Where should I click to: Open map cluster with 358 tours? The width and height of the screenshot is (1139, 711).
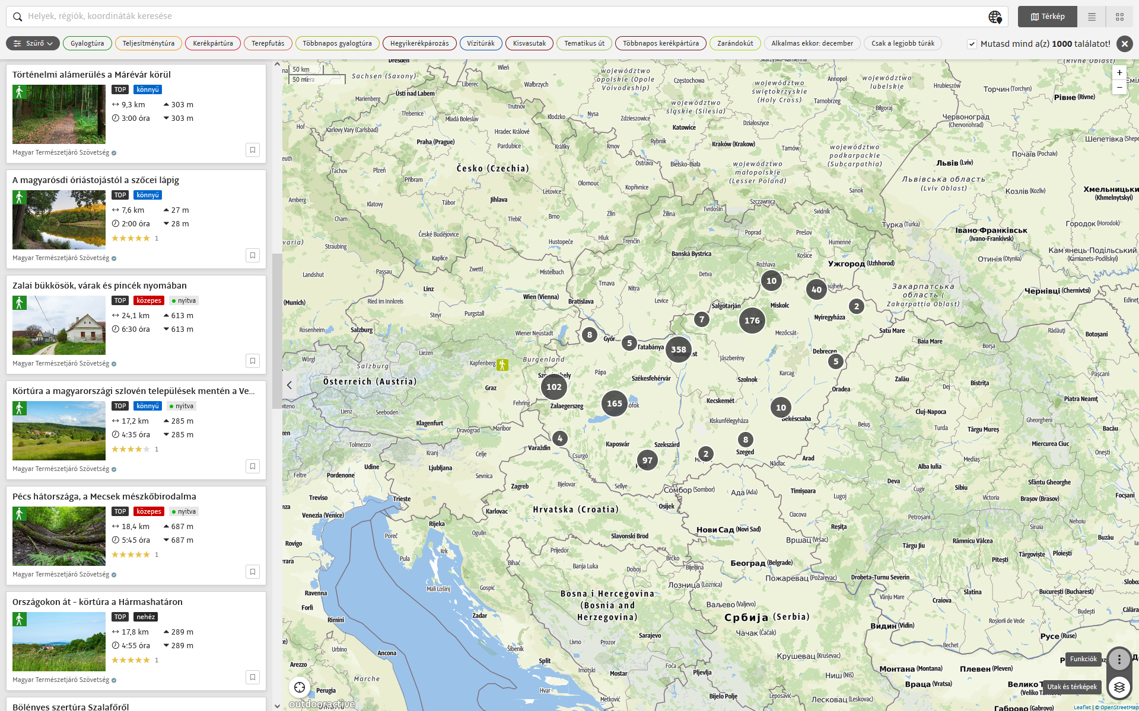coord(678,350)
